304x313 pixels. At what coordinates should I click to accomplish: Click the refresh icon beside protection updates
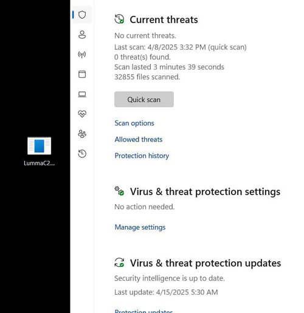(x=119, y=263)
